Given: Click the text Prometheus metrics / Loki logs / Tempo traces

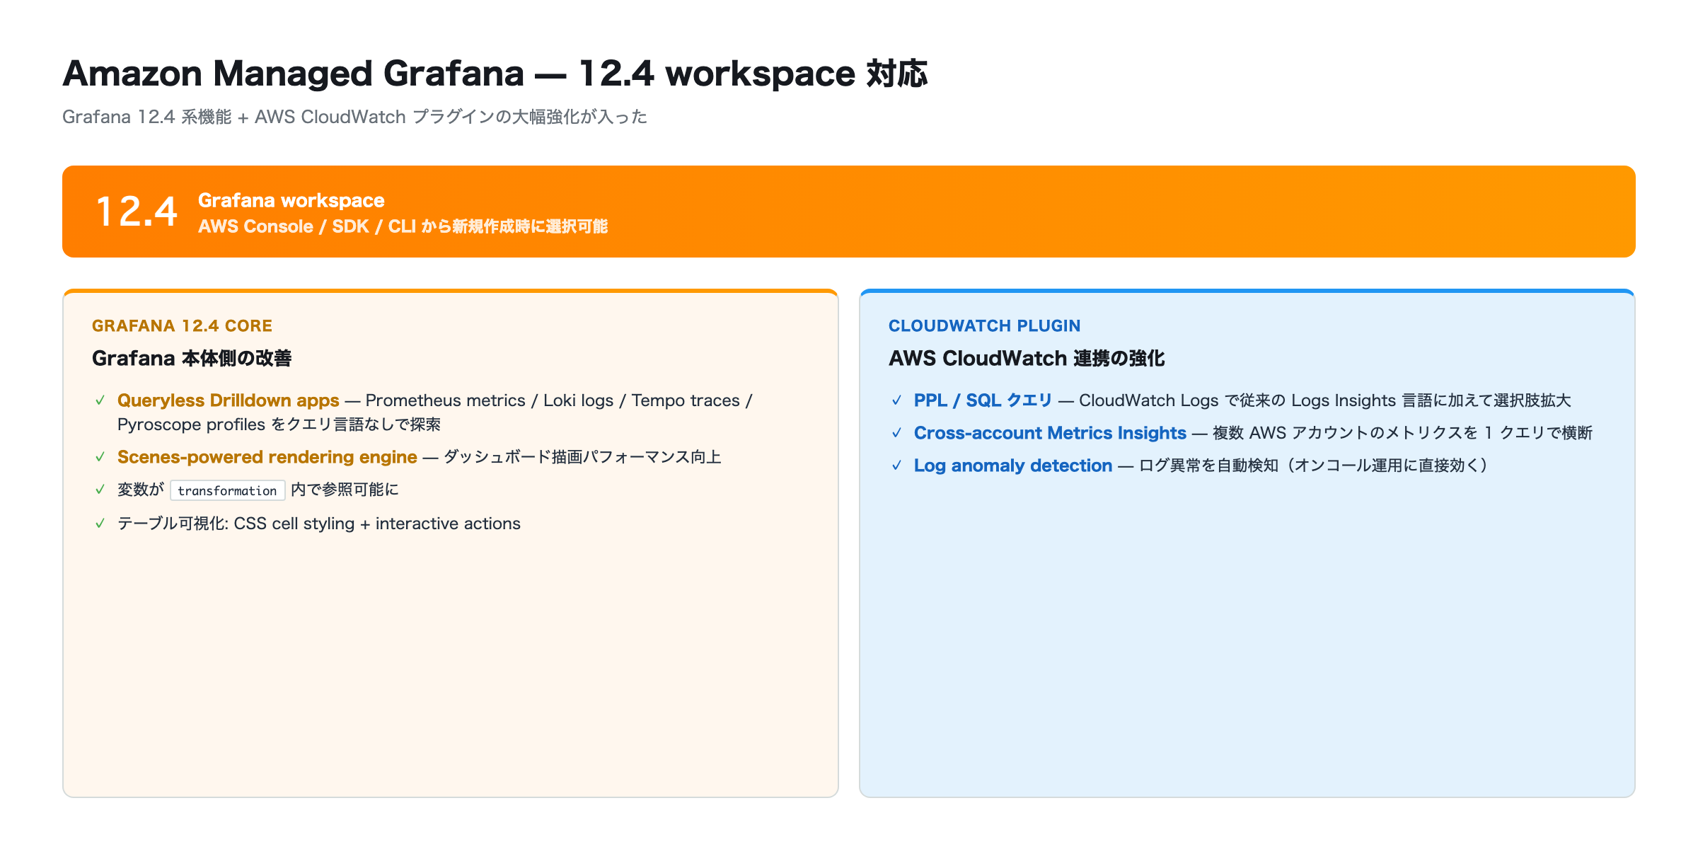Looking at the screenshot, I should tap(553, 400).
